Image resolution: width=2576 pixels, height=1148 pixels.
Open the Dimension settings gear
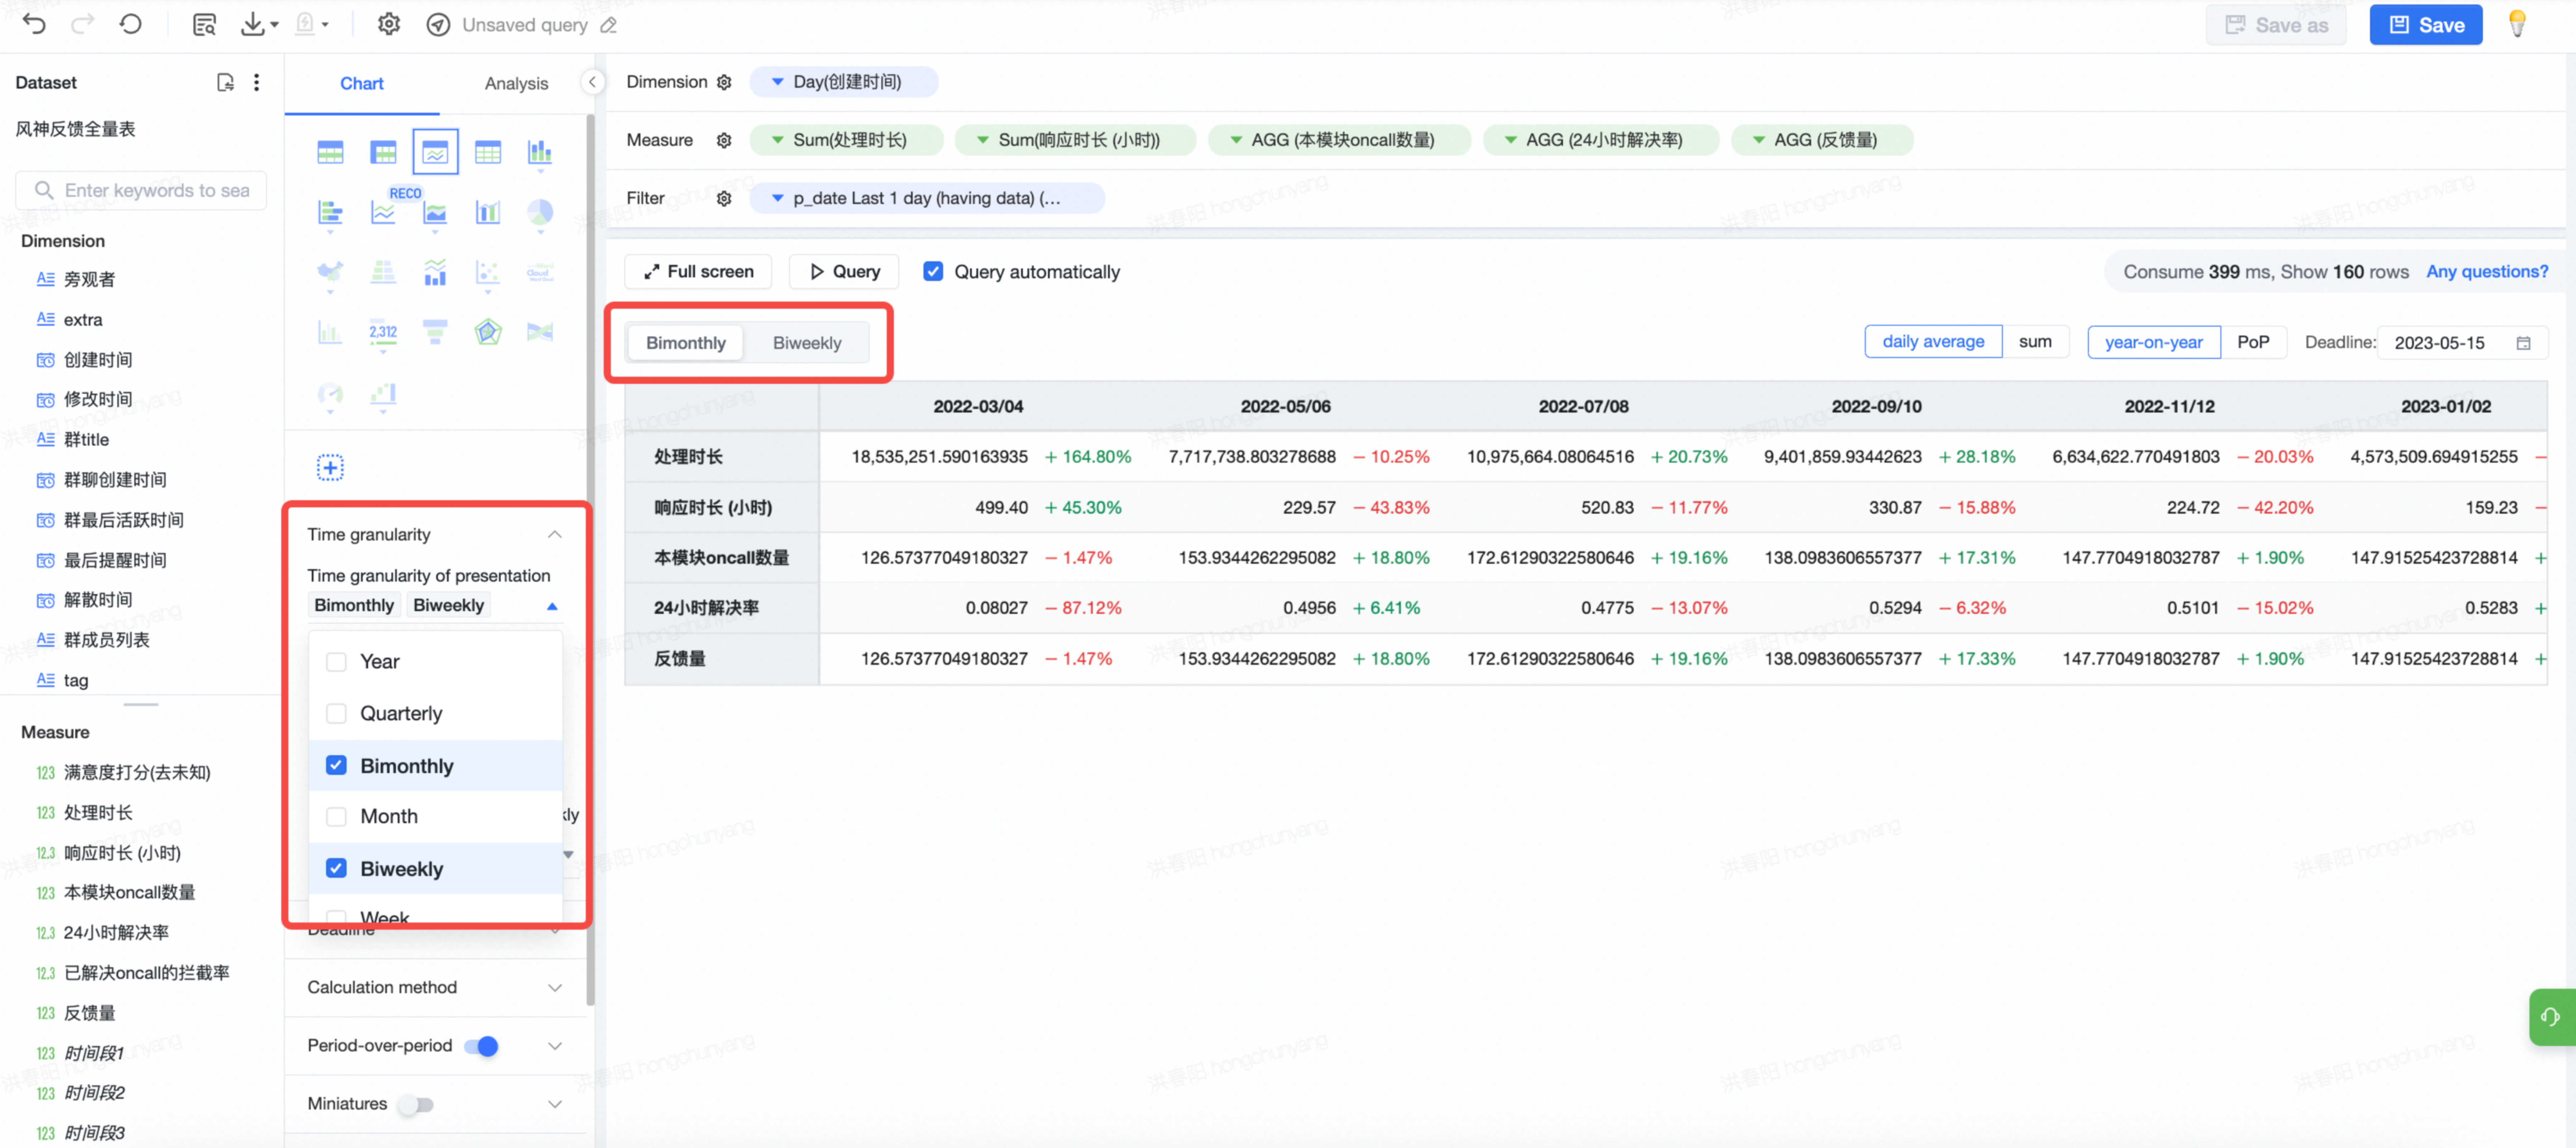[x=724, y=82]
